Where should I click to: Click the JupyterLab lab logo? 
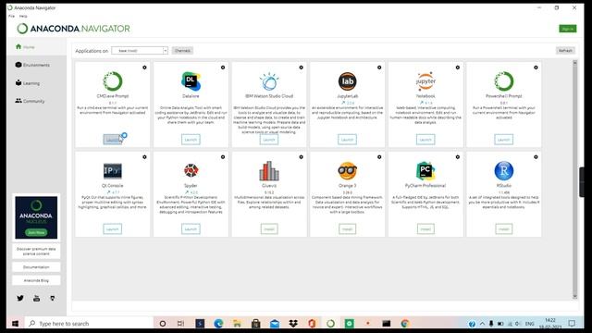[348, 81]
